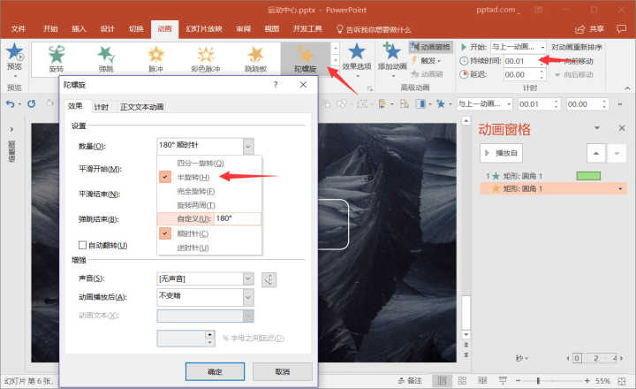The width and height of the screenshot is (636, 389).
Task: Switch to reading view icon
Action: (482, 380)
